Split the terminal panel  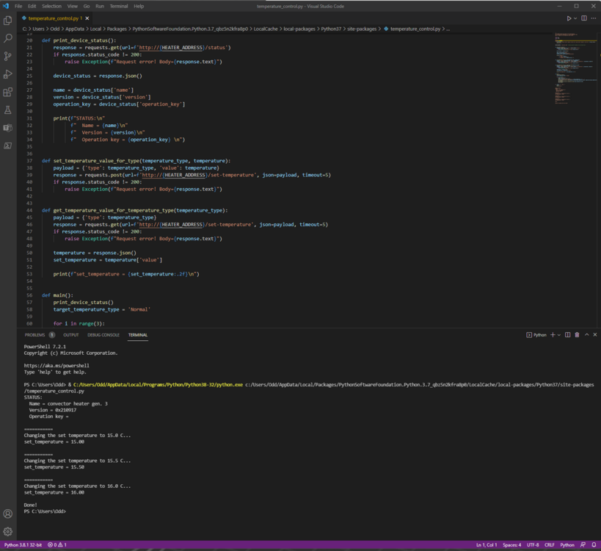point(567,335)
